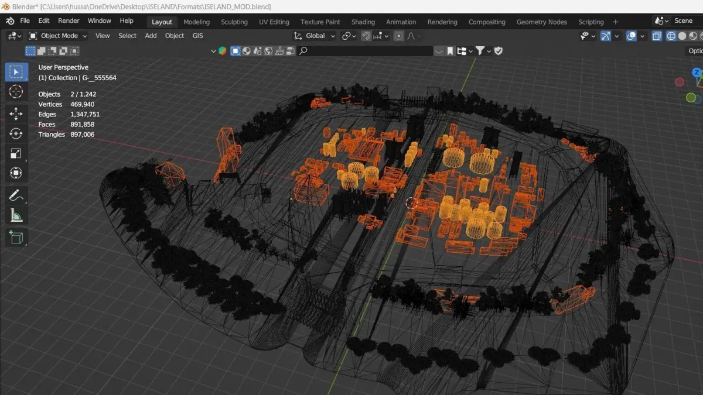The width and height of the screenshot is (703, 395).
Task: Open the Object Mode dropdown
Action: (57, 36)
